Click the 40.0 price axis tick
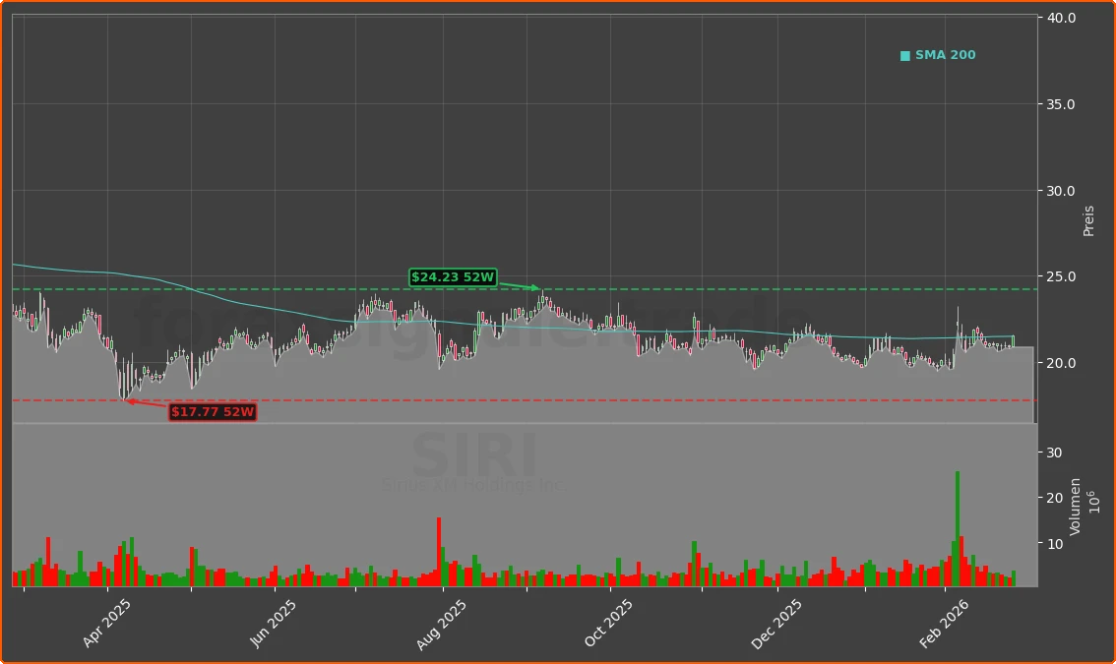The width and height of the screenshot is (1116, 664). (1061, 18)
